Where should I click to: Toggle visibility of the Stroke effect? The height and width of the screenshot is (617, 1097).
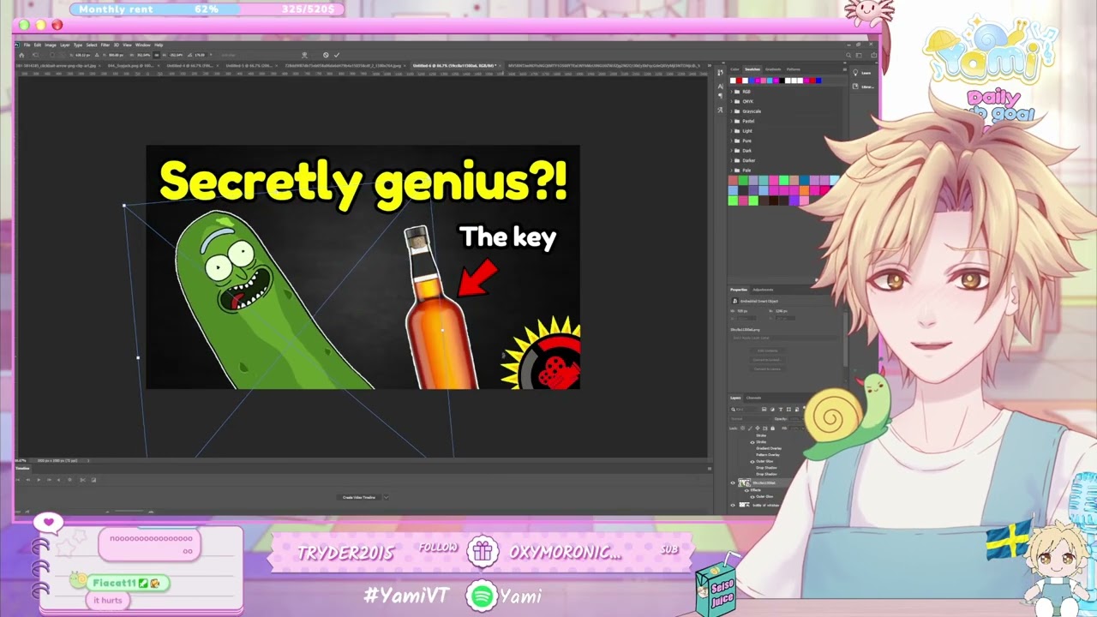tap(752, 442)
